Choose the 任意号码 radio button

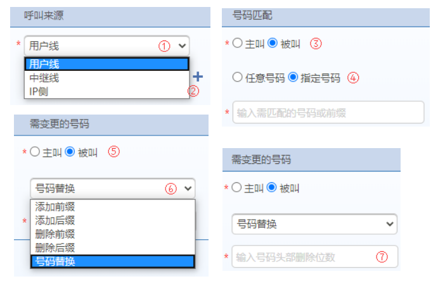click(238, 78)
